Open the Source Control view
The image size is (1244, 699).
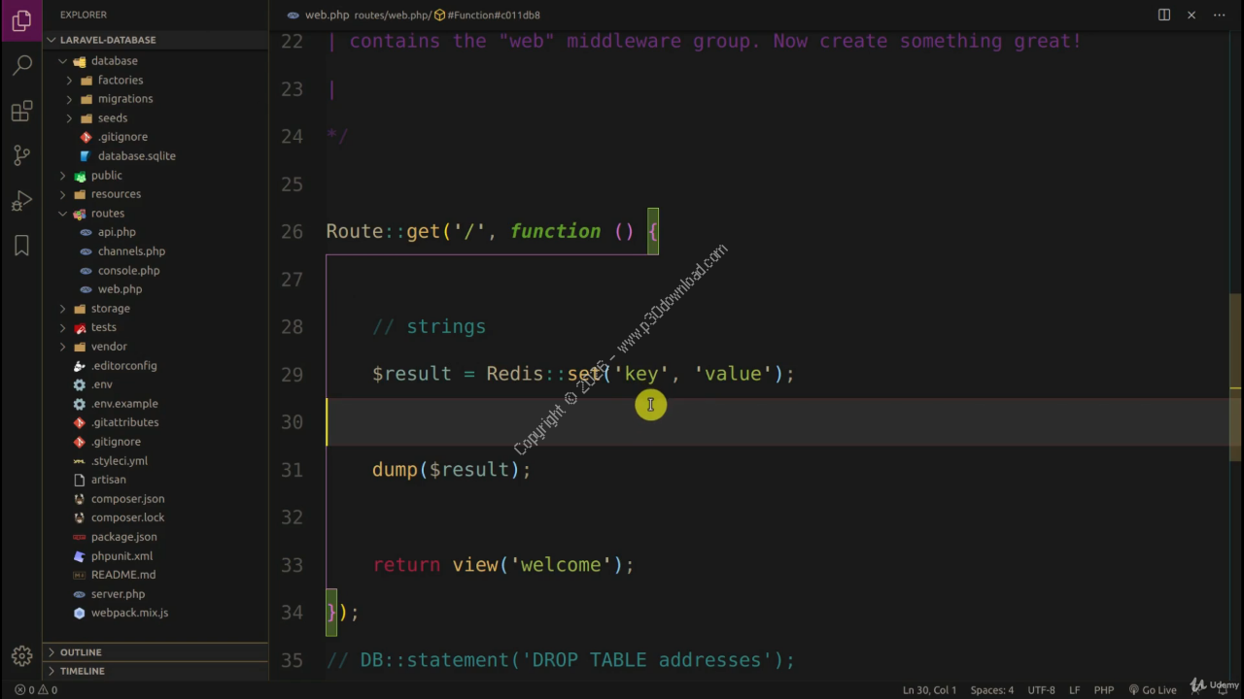tap(21, 155)
